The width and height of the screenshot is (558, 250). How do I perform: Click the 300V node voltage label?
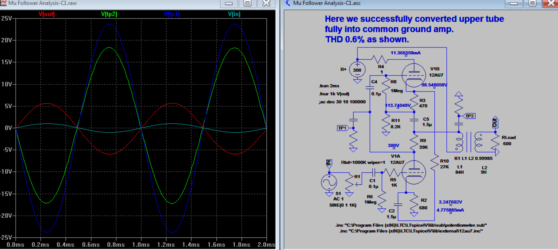pos(393,145)
